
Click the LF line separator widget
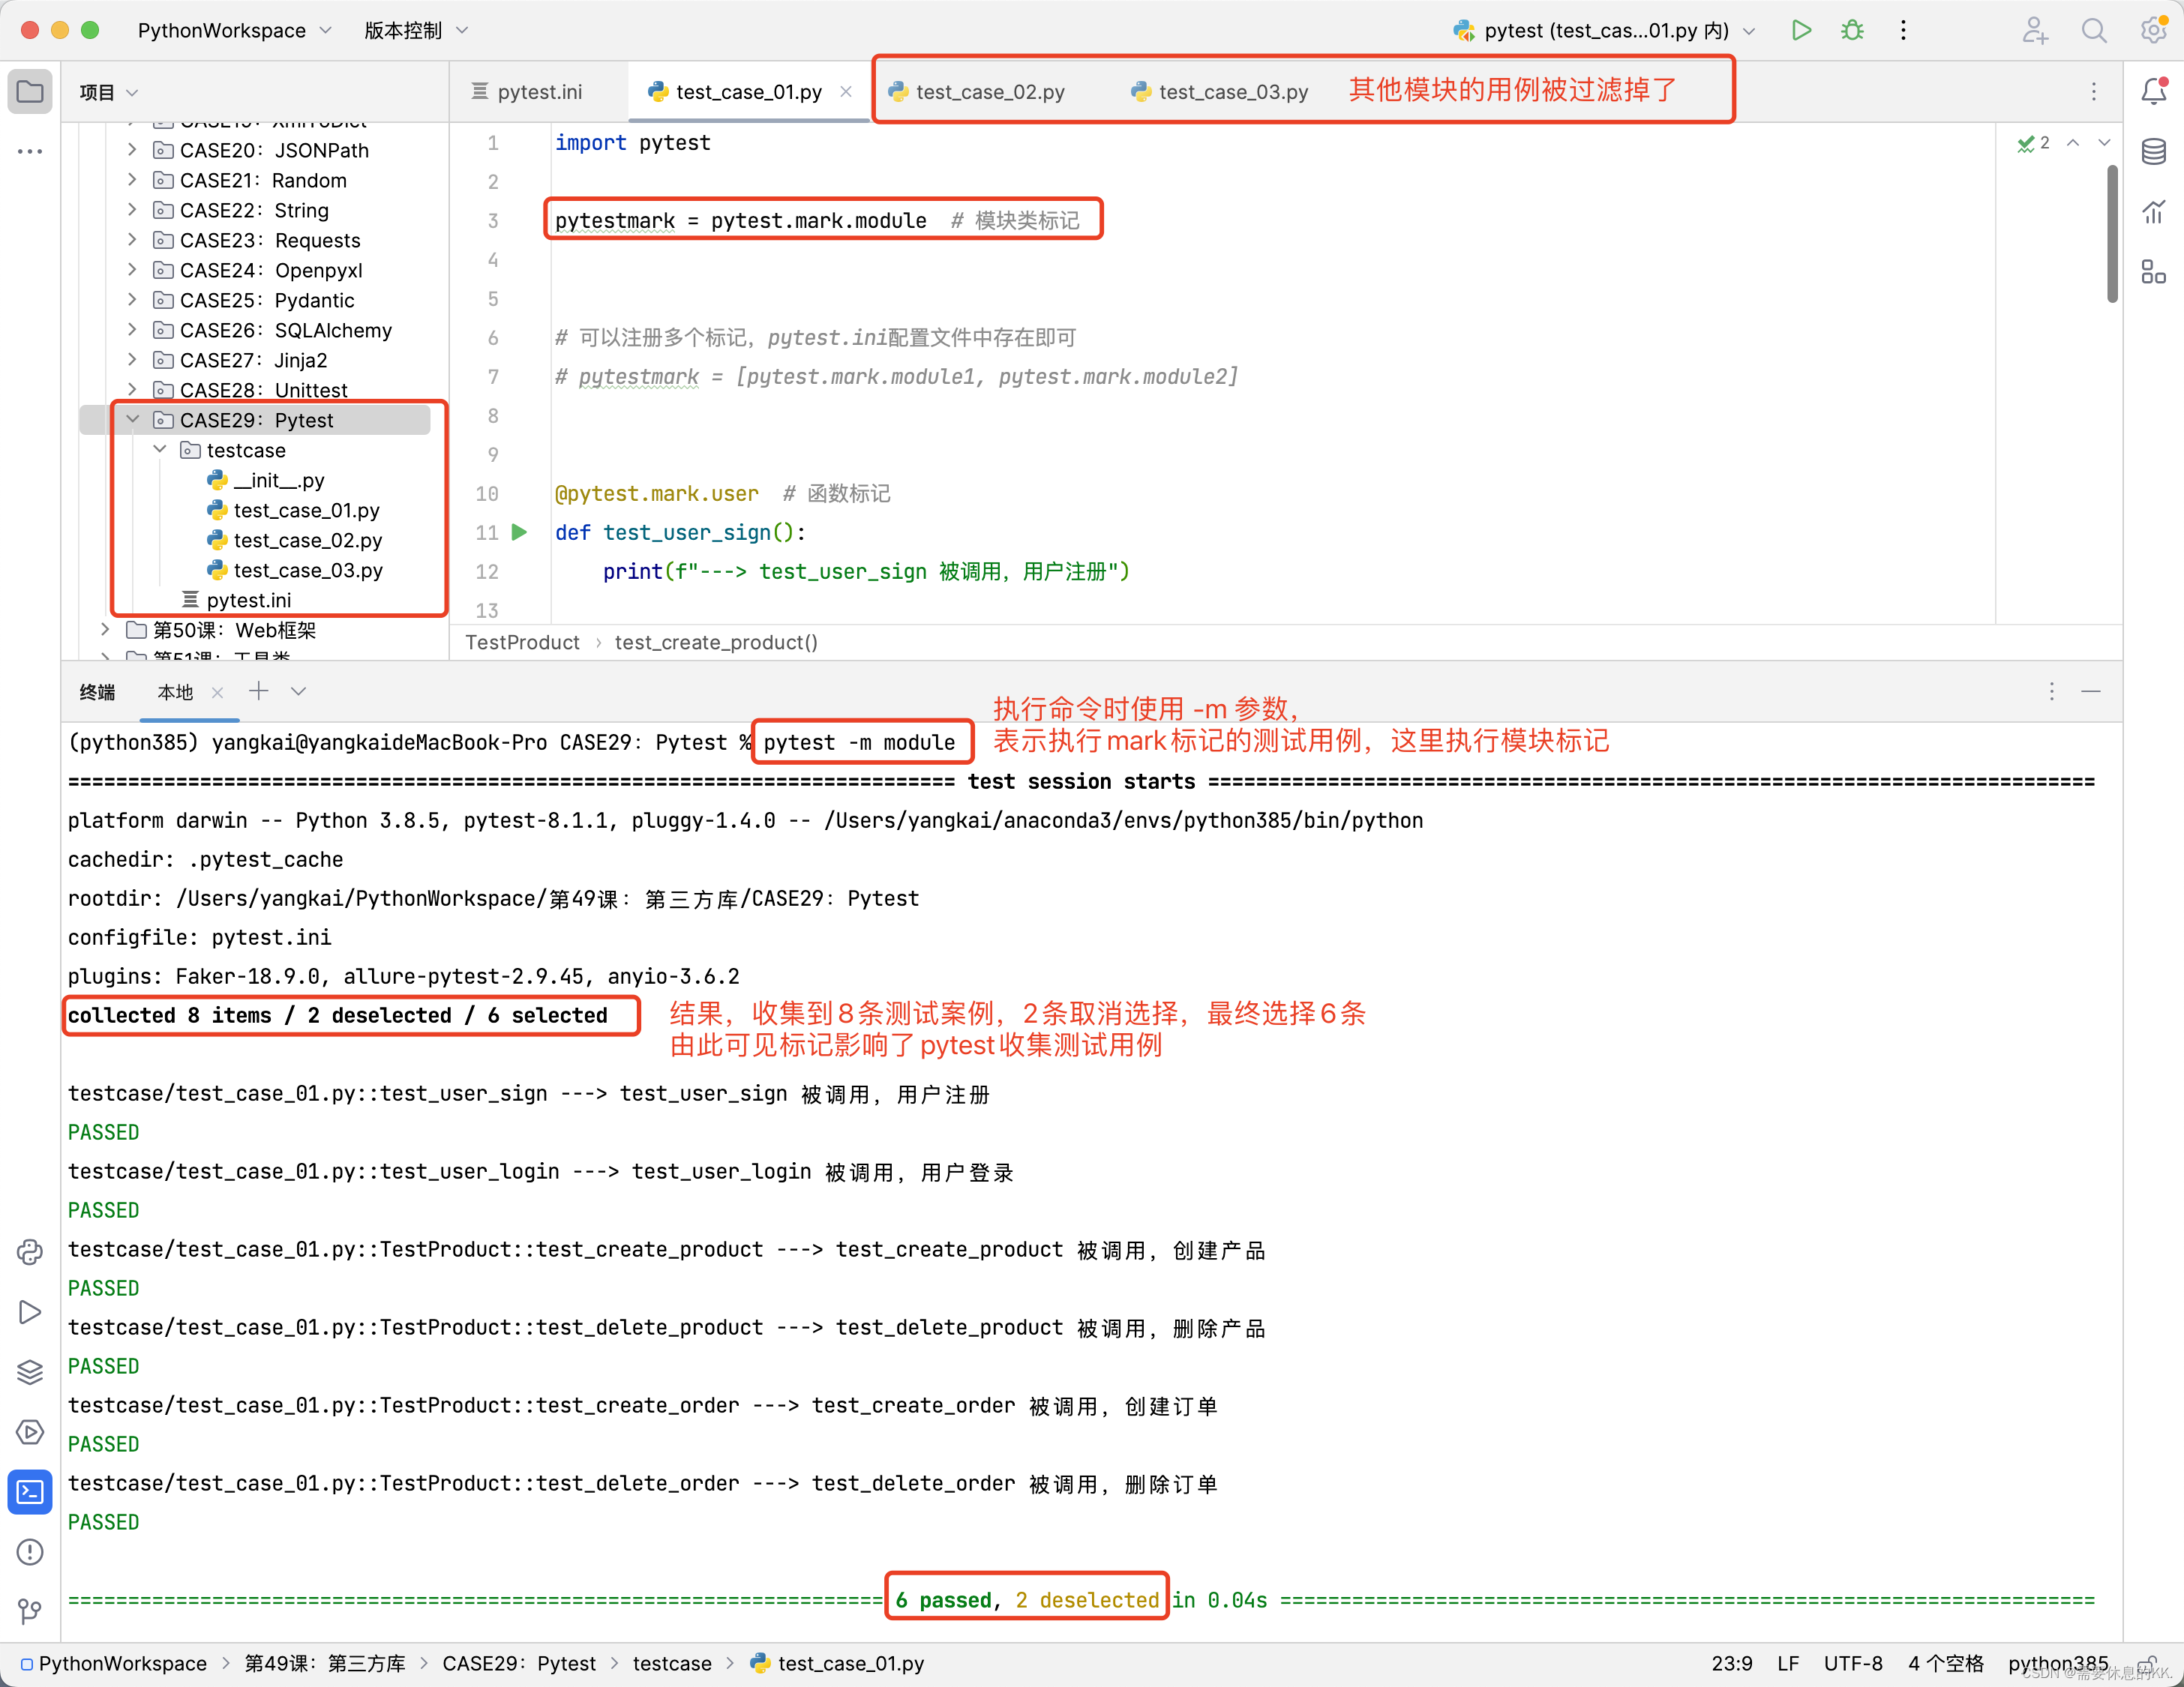(1788, 1663)
